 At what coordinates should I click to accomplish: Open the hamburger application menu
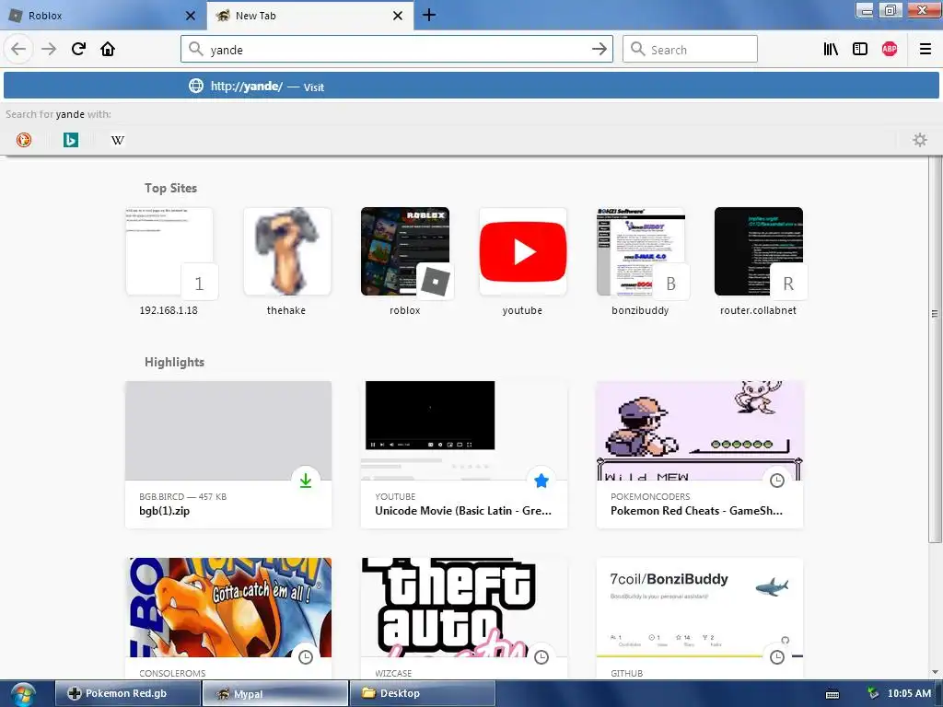pyautogui.click(x=926, y=50)
